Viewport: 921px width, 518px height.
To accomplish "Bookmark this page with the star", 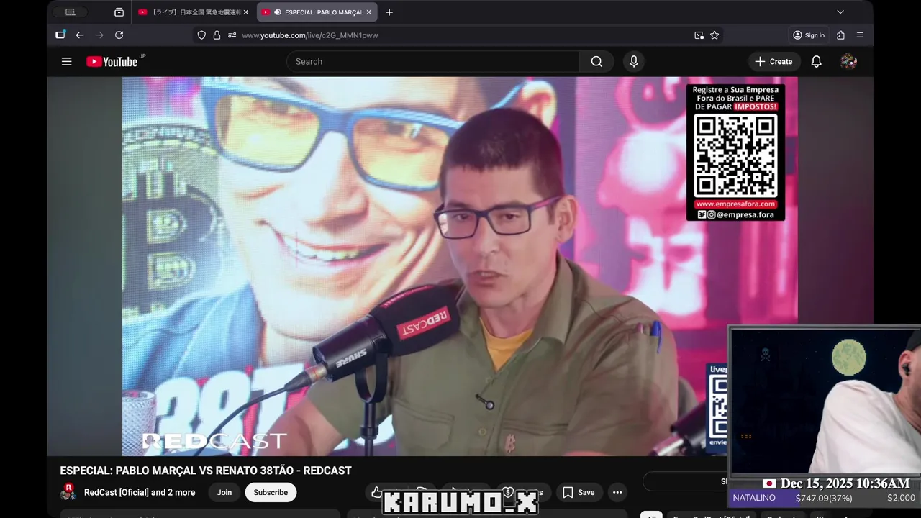I will click(714, 35).
